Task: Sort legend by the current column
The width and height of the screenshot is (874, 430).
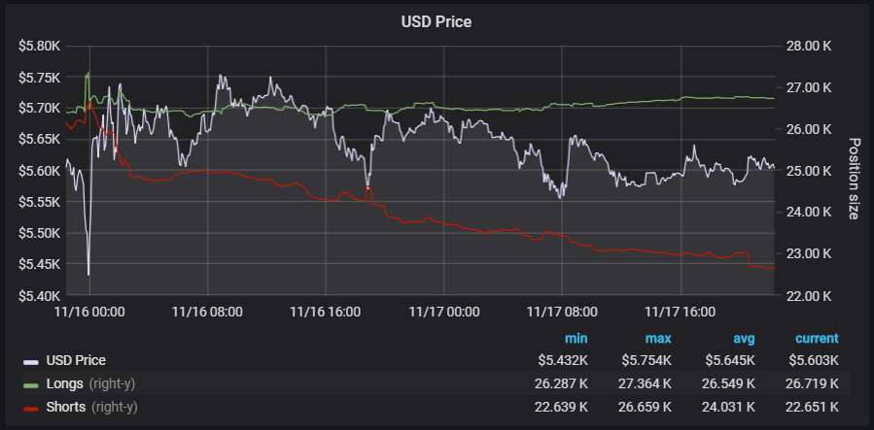Action: pos(816,339)
